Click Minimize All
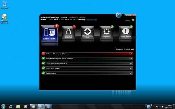The image size is (175, 109). tap(130, 49)
